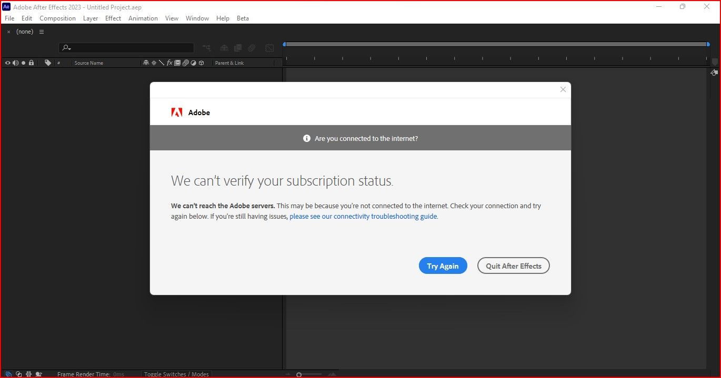Expand the Render Time pane icon
721x378 pixels.
(x=38, y=374)
